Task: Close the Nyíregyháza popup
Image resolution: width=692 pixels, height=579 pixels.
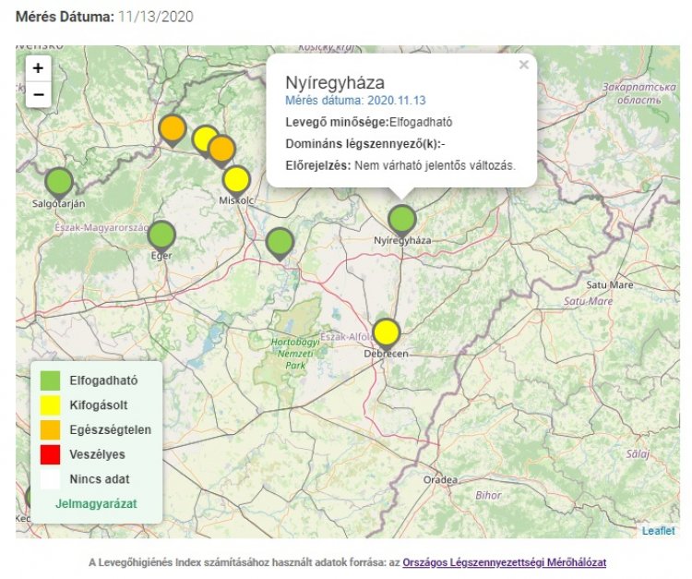Action: click(523, 66)
